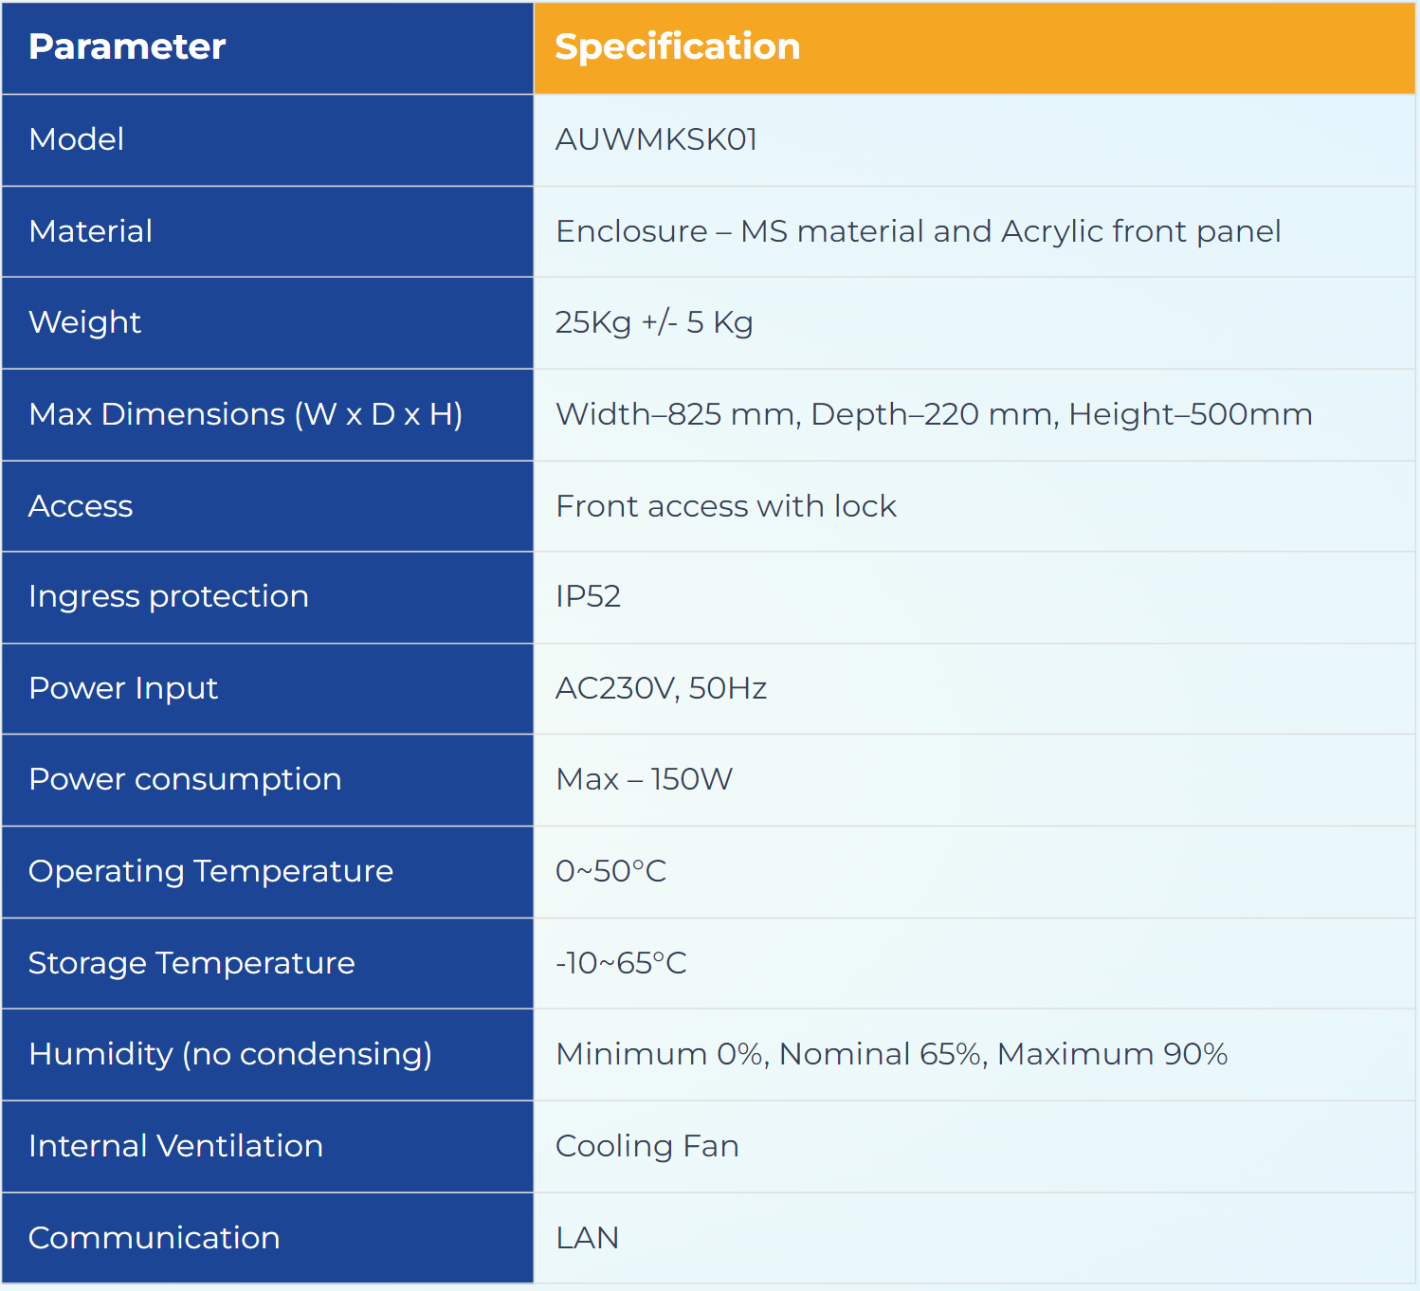Select the Weight row label
The height and width of the screenshot is (1291, 1420).
85,322
